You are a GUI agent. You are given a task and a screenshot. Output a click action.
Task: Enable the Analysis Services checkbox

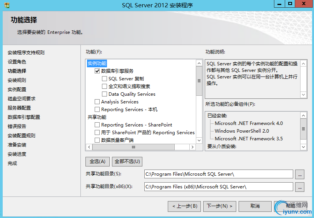point(97,102)
